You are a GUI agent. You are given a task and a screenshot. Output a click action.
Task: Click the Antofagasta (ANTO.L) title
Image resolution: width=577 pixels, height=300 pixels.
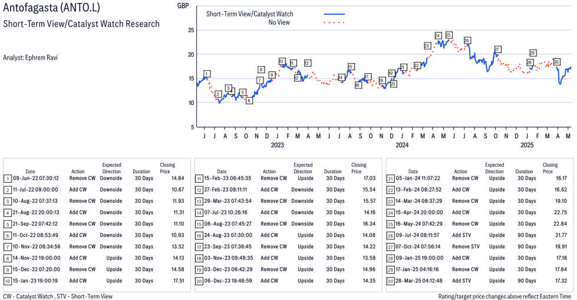(51, 7)
